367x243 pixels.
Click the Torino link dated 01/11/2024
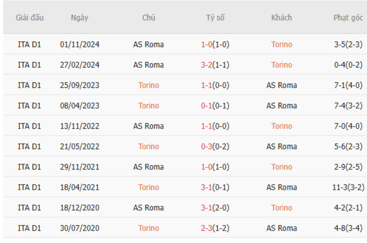281,45
